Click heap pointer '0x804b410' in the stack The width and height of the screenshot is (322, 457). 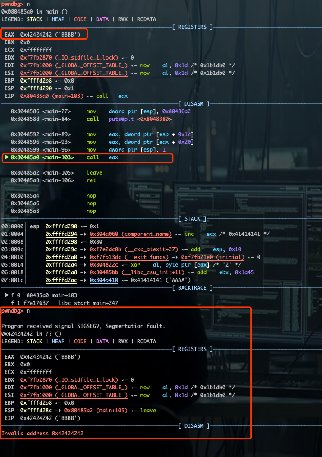click(x=104, y=280)
